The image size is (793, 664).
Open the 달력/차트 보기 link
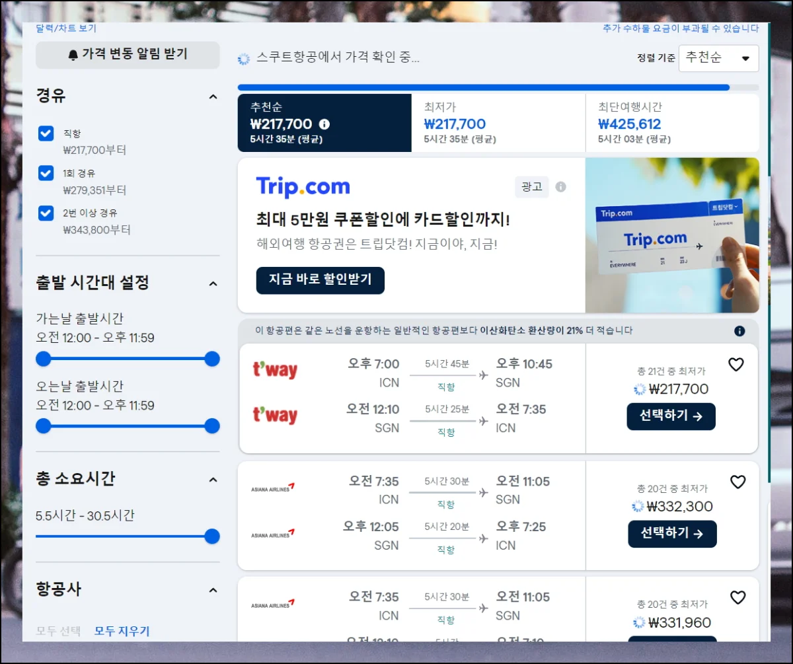click(66, 28)
